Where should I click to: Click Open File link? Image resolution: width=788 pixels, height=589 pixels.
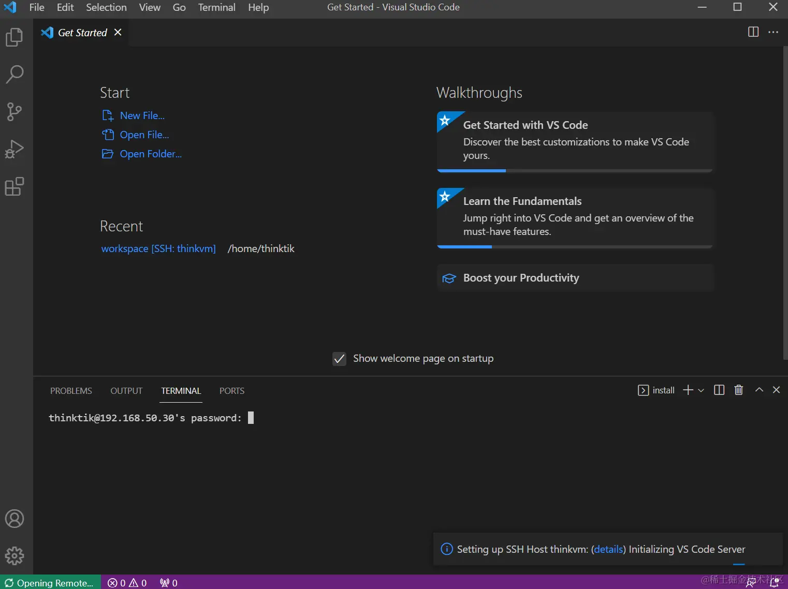tap(144, 135)
